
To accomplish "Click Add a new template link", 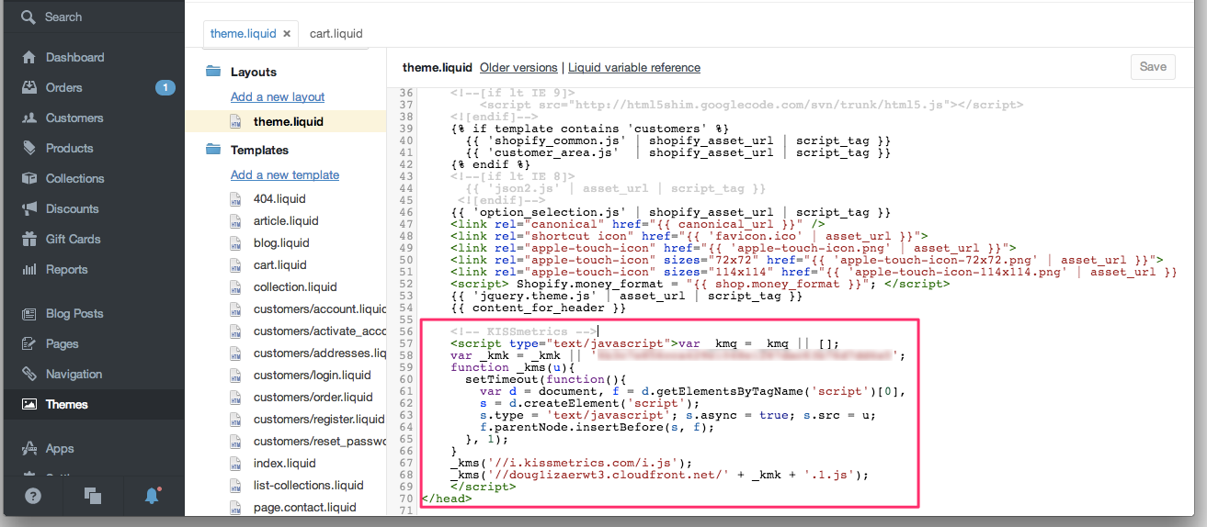I will [285, 174].
